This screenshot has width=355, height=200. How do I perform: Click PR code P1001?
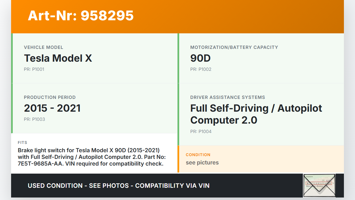[x=34, y=69]
